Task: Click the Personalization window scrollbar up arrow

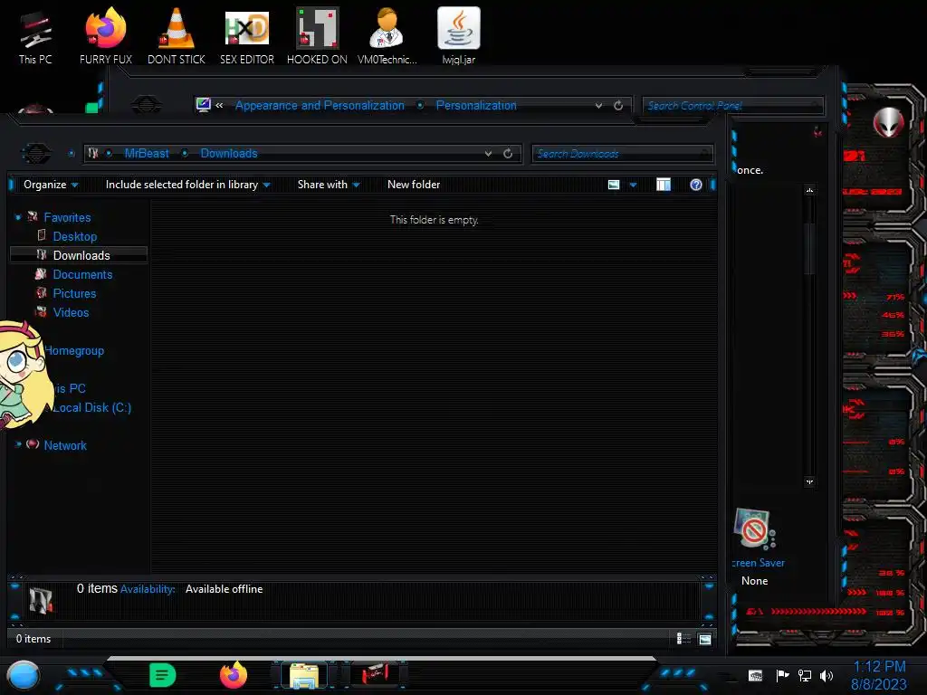Action: pos(809,190)
